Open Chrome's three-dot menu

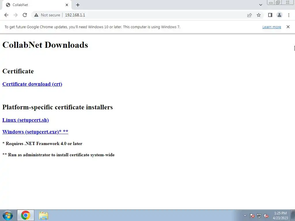coord(289,15)
